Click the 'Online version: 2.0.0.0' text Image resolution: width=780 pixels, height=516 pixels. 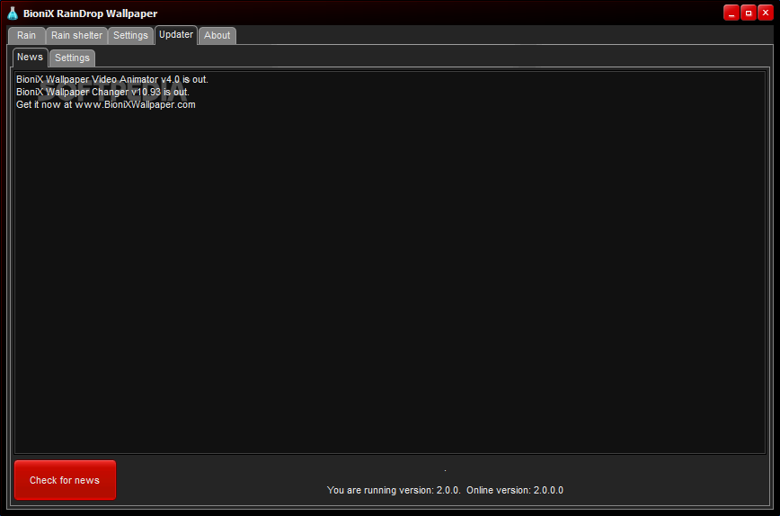515,490
